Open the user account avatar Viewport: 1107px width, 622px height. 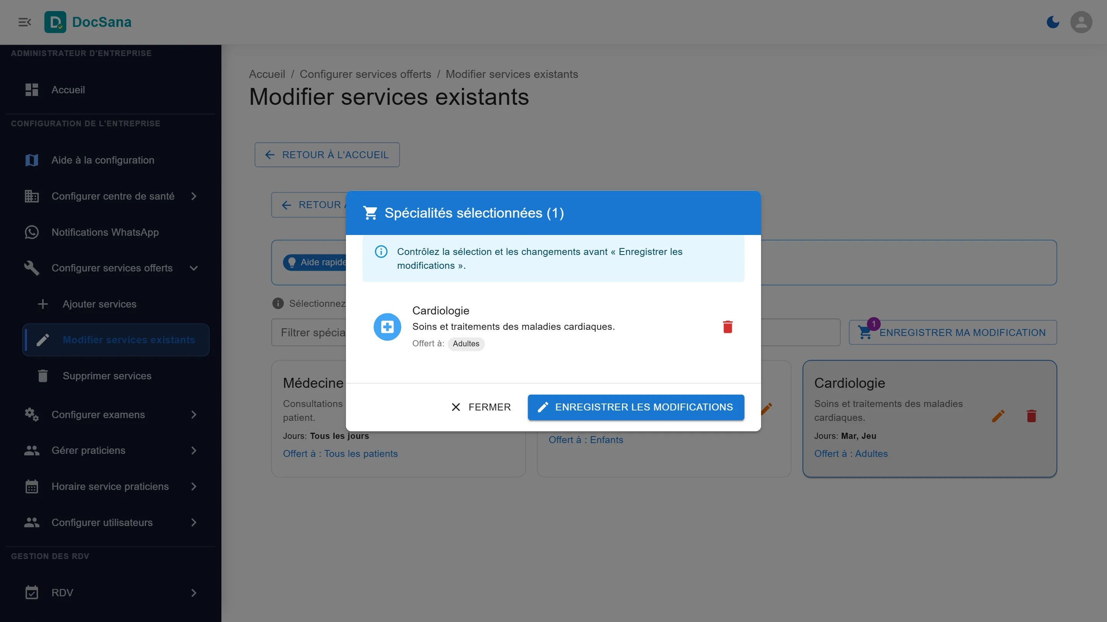pyautogui.click(x=1081, y=22)
